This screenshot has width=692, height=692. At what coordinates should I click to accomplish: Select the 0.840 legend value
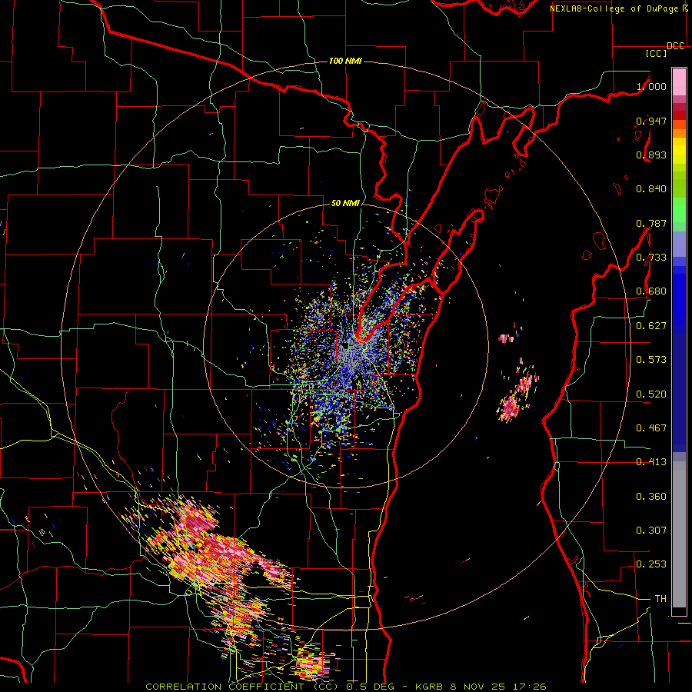651,189
